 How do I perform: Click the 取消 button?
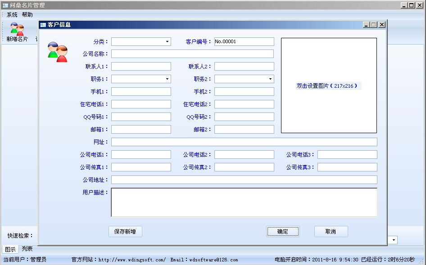point(331,232)
